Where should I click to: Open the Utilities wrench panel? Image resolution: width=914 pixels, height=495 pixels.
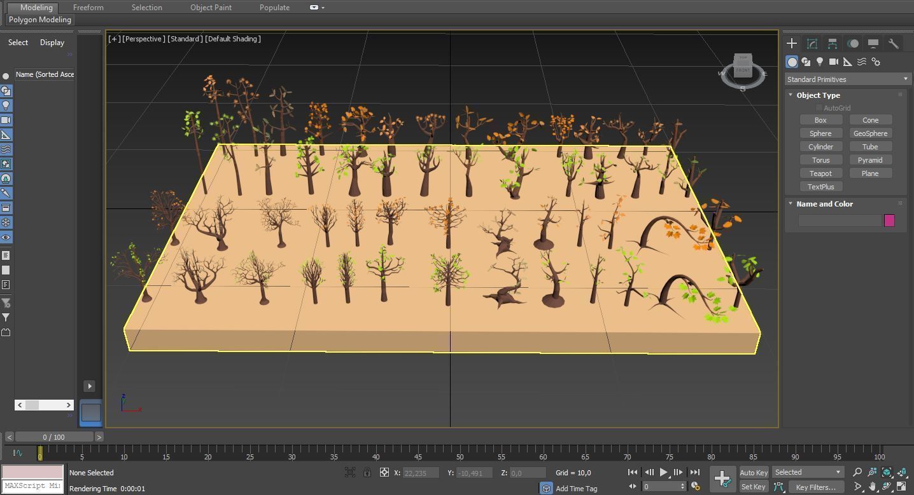tap(894, 43)
